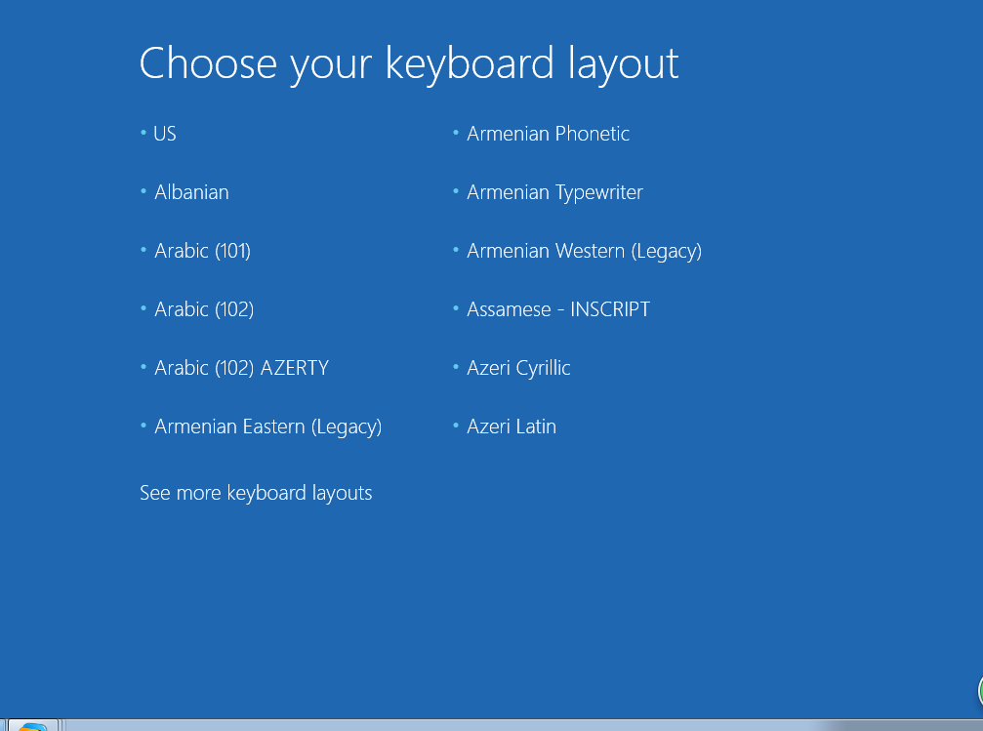
Task: Select the Azeri Cyrillic layout
Action: pos(518,368)
